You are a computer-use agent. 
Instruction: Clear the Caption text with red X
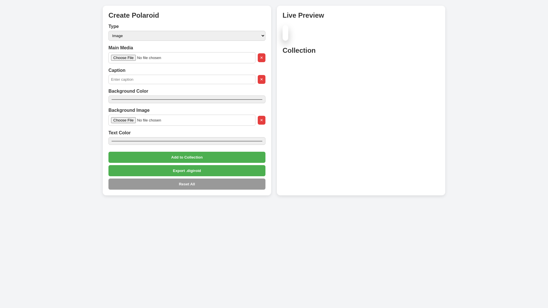[261, 79]
